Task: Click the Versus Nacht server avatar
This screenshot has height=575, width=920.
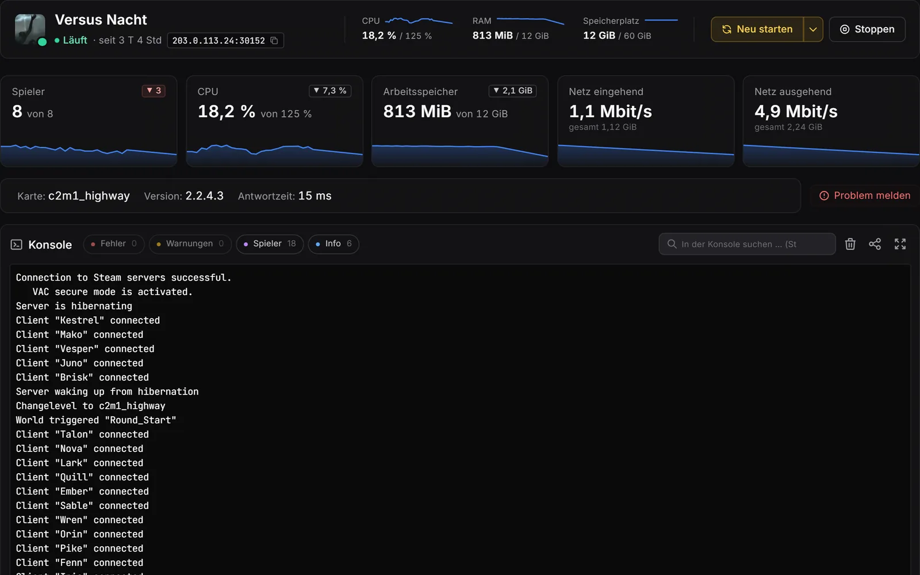Action: coord(30,29)
